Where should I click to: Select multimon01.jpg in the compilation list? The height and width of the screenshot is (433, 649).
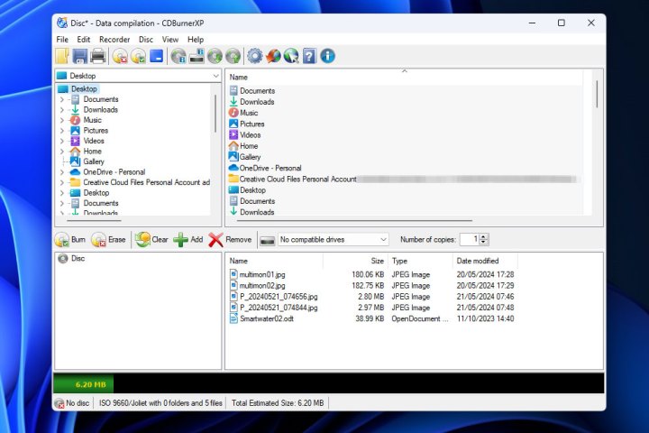[x=261, y=274]
